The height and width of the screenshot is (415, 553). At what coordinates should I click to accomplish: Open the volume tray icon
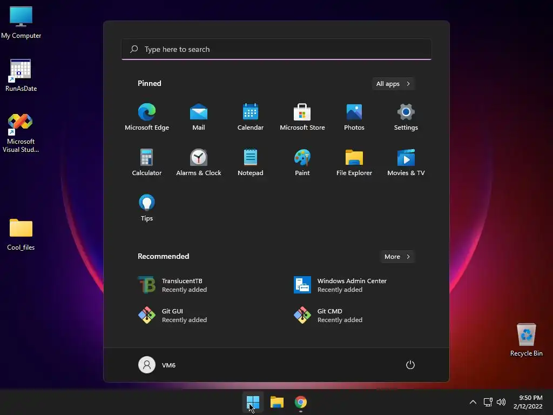pos(501,402)
